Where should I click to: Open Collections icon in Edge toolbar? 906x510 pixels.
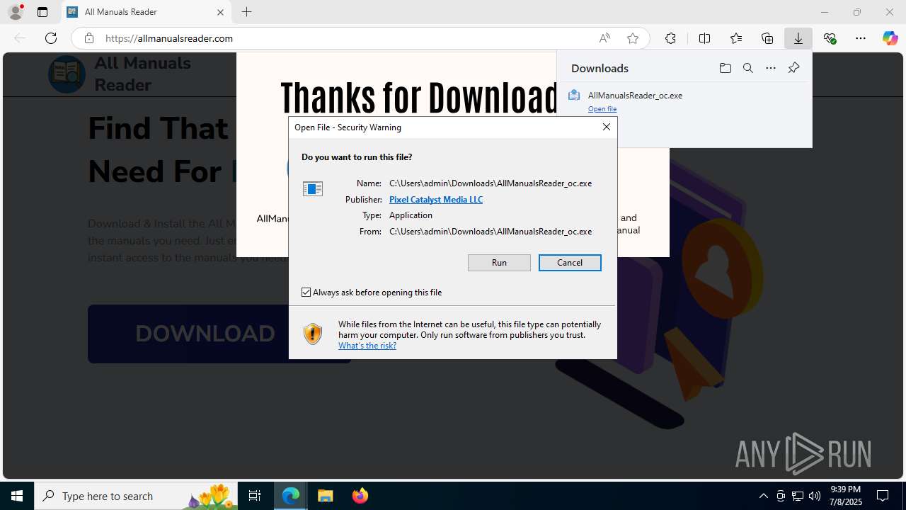(767, 38)
